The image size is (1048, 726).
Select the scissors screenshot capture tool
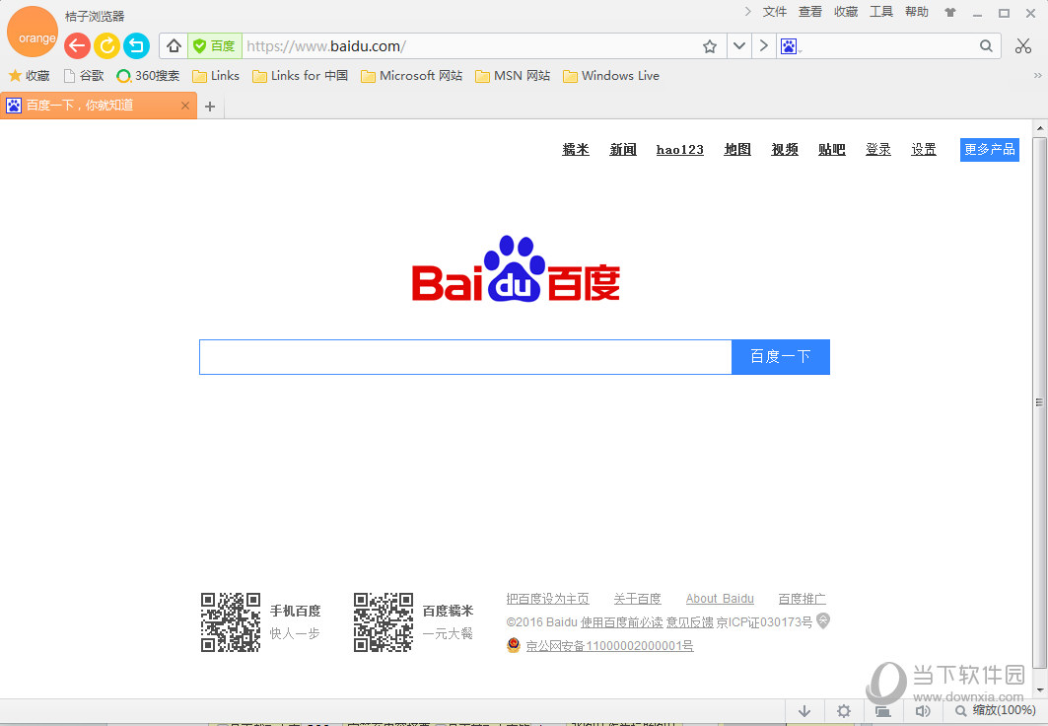pos(1022,45)
